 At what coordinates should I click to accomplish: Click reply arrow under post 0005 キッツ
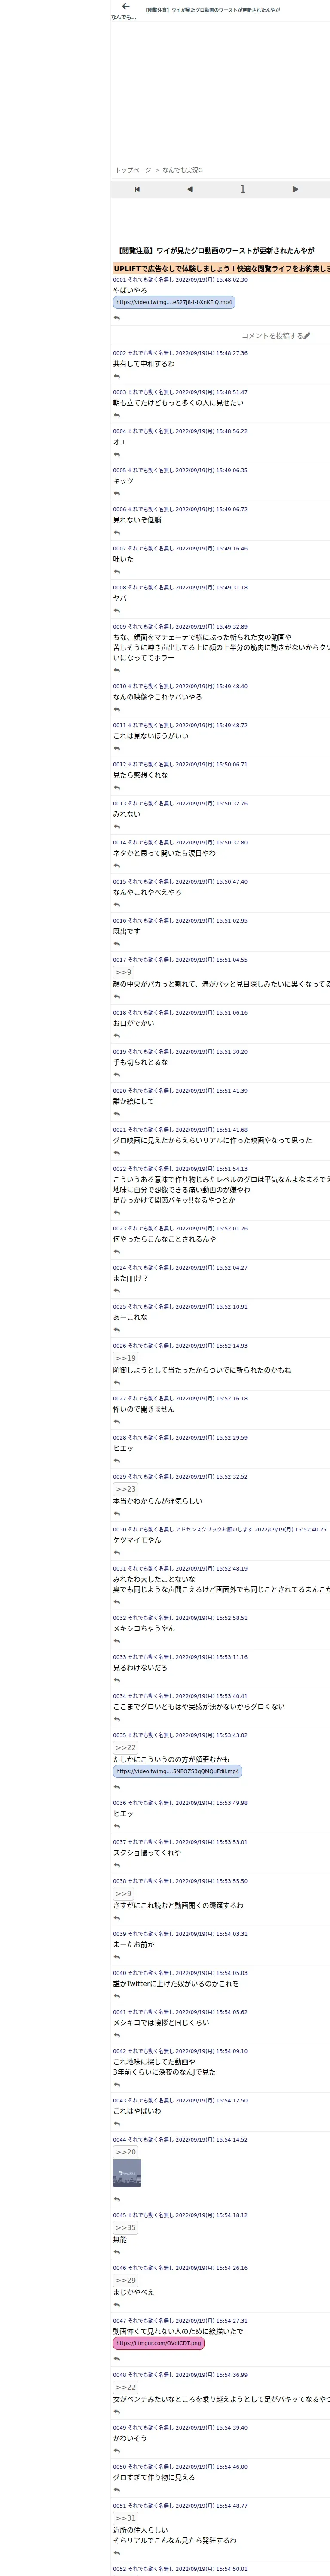coord(117,494)
